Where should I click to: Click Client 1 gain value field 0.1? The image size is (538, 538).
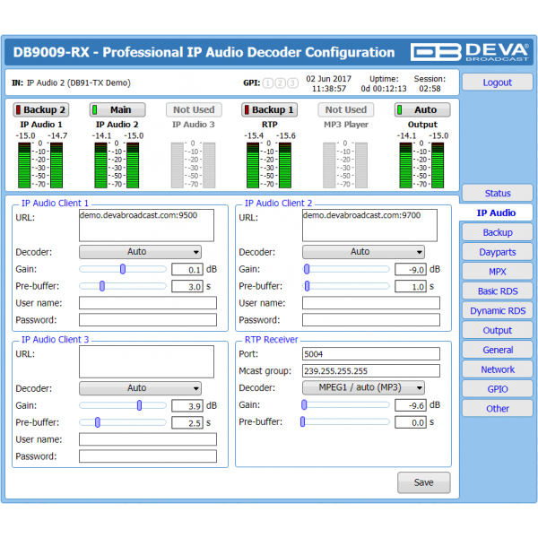[187, 270]
